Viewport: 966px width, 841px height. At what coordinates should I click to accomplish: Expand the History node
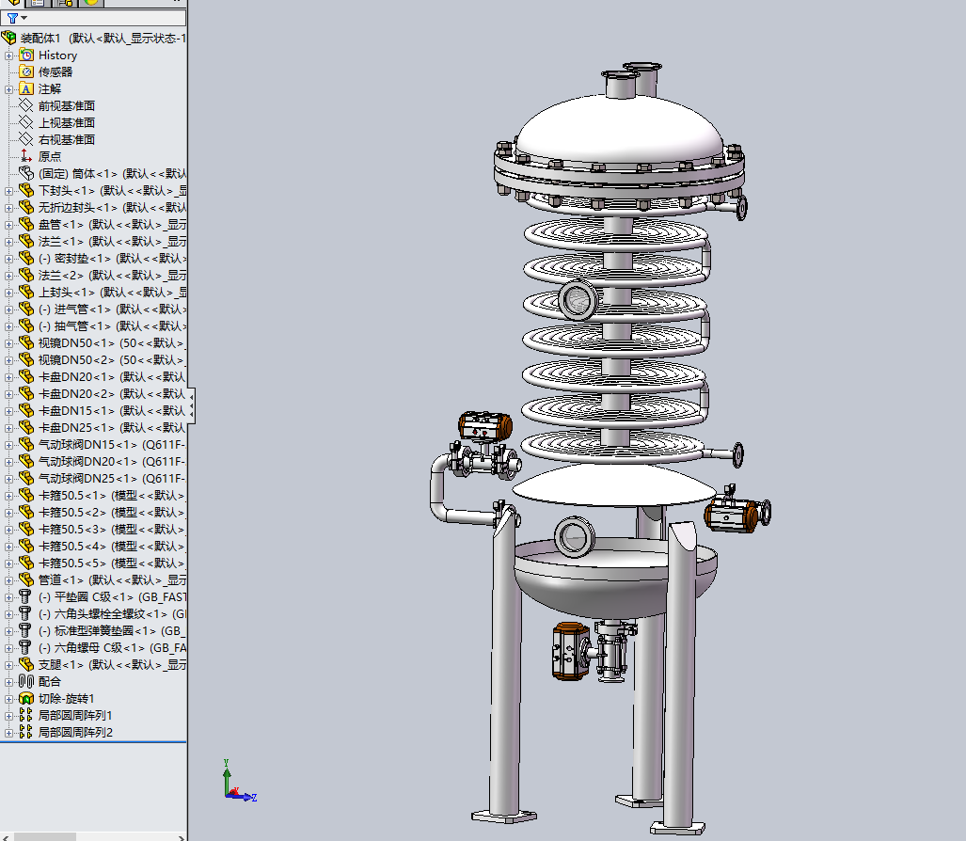8,56
